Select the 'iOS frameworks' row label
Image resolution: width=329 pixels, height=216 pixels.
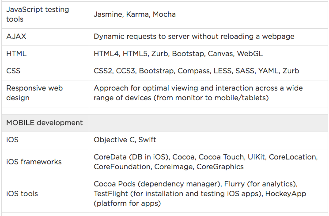tap(34, 162)
